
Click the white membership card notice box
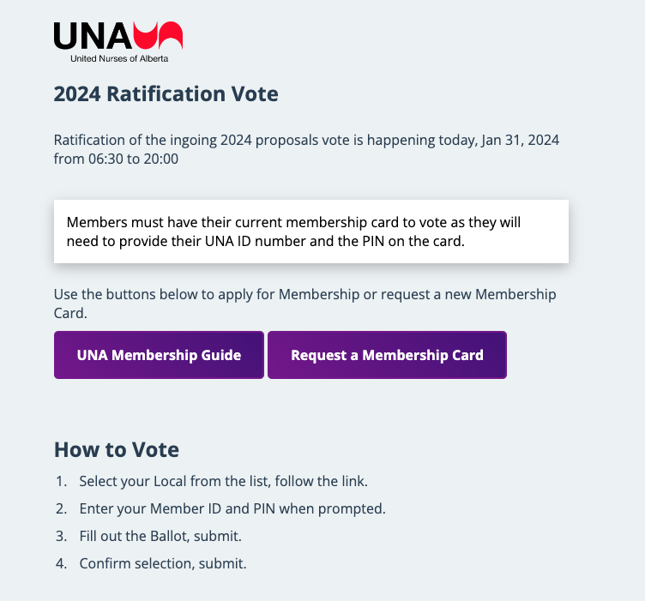(311, 231)
